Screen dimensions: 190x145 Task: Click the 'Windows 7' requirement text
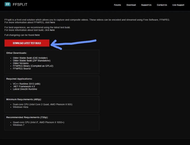[18, 125]
